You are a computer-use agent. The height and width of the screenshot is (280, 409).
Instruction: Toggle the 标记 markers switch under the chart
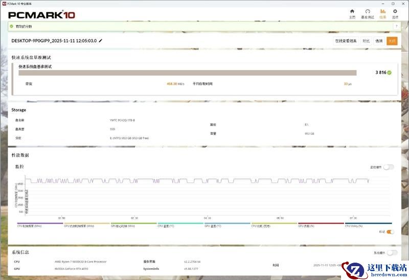[390, 232]
